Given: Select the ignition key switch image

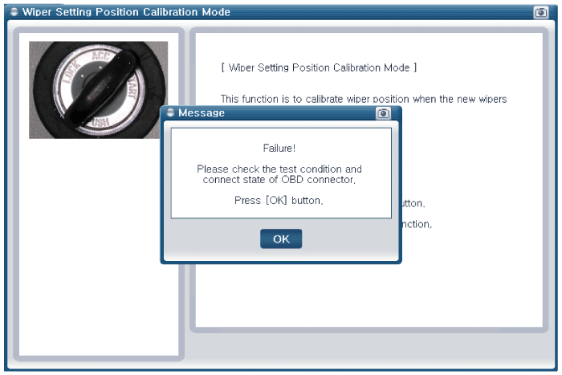Looking at the screenshot, I should pyautogui.click(x=98, y=89).
